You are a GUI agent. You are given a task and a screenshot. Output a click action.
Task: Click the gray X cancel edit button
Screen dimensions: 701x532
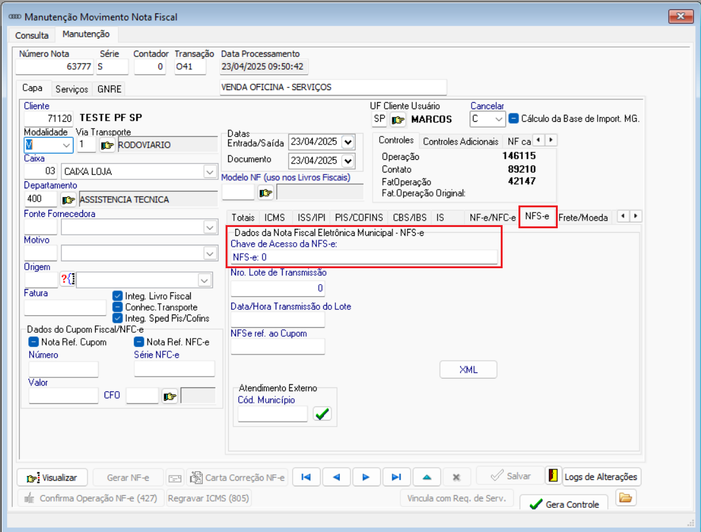(456, 477)
